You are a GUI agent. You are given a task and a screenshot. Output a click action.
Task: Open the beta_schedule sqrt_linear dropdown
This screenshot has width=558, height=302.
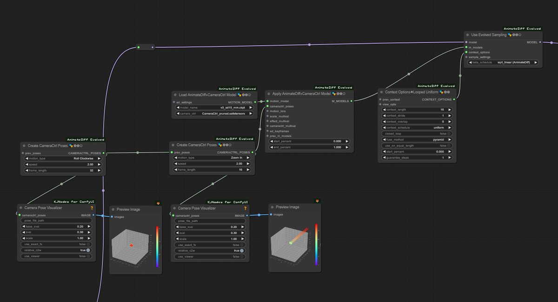(x=503, y=62)
